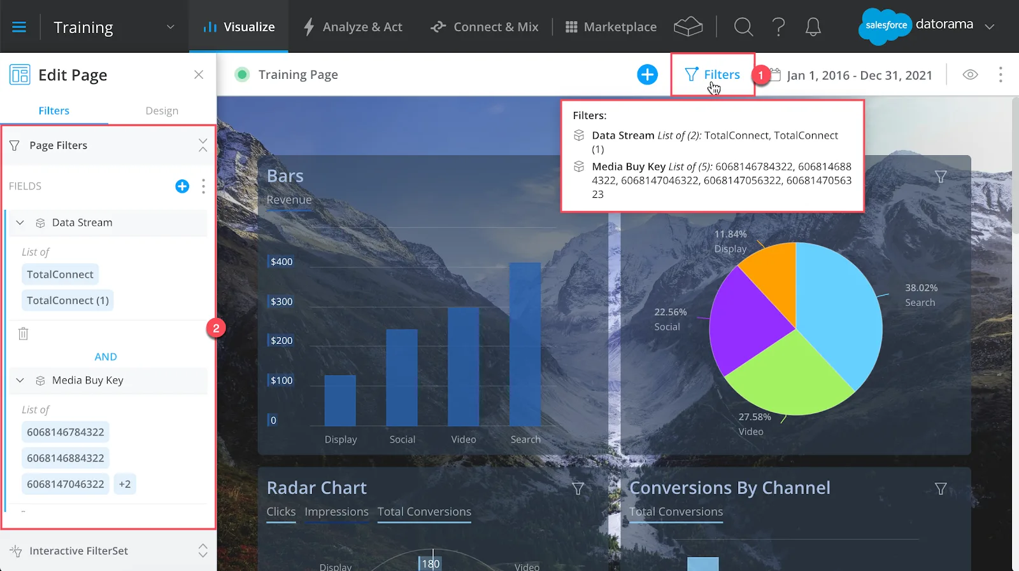Click the Media Buy Key entry in Filters tooltip
Image resolution: width=1019 pixels, height=571 pixels.
pos(712,180)
